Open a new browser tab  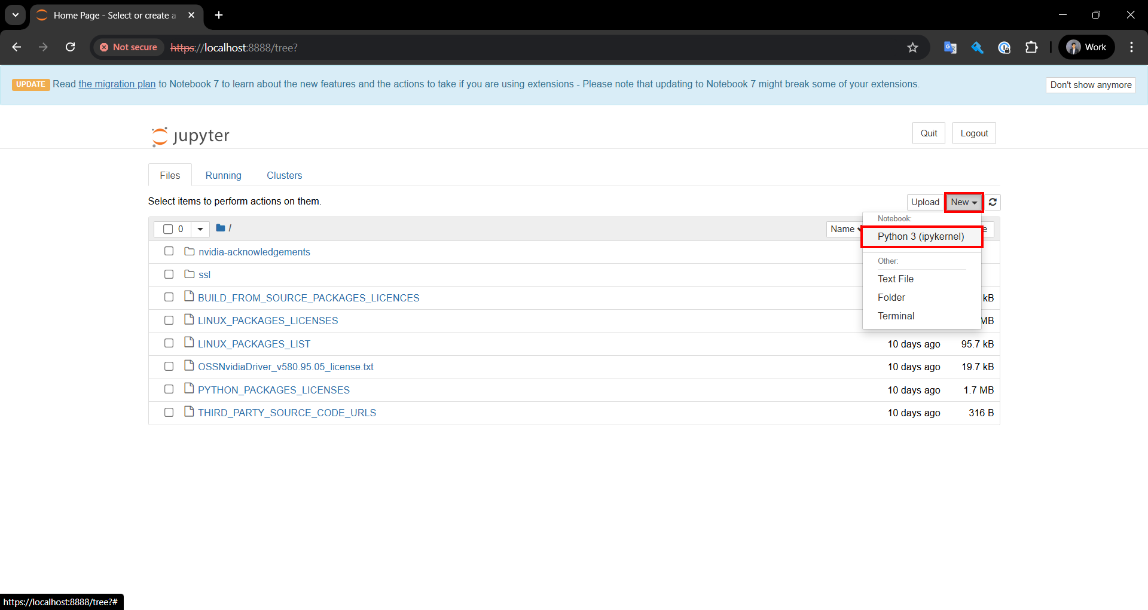tap(219, 15)
